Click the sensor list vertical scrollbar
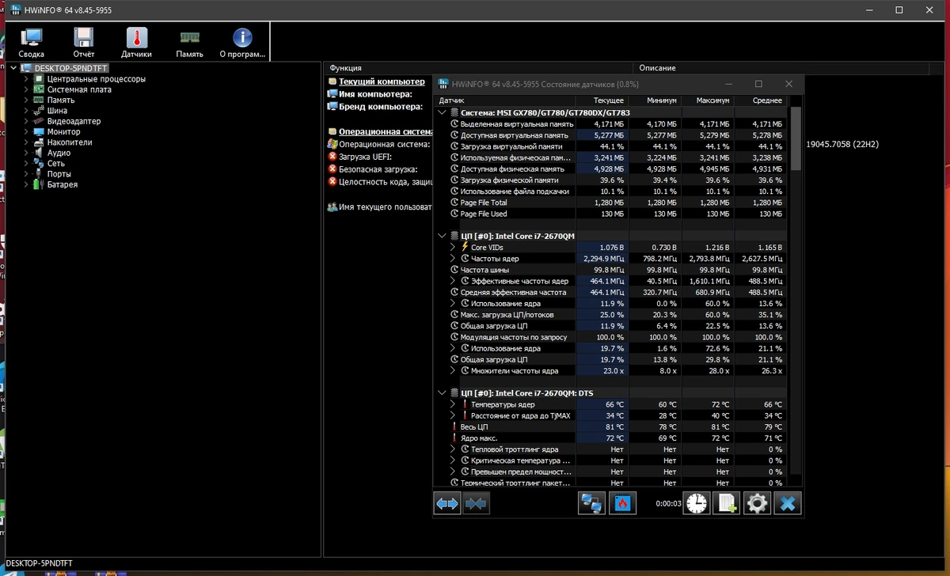 point(796,297)
